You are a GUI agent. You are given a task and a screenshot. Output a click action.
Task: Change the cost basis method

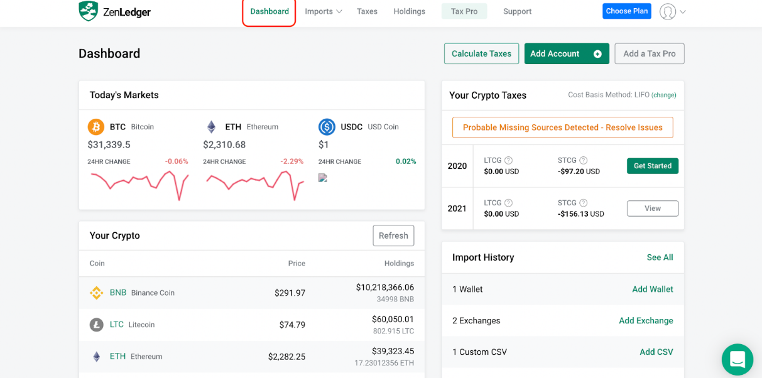[663, 95]
